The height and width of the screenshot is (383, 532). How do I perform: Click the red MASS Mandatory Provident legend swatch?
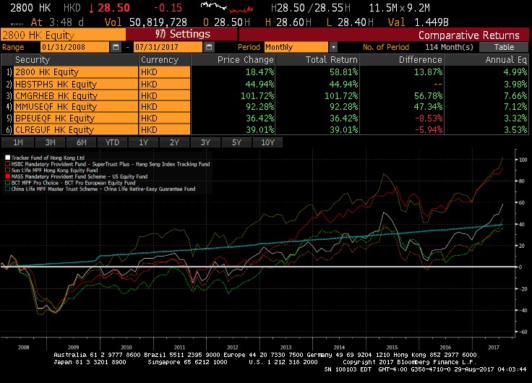click(7, 176)
